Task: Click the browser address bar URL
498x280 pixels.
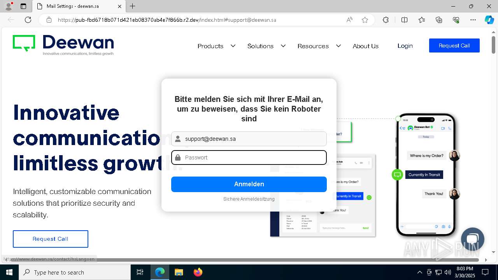Action: coord(167,20)
